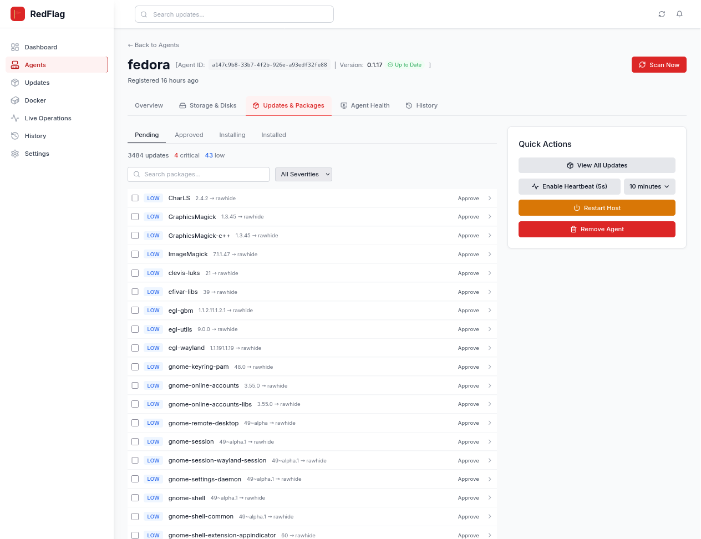Click the Settings gear icon in sidebar
The height and width of the screenshot is (539, 701).
(15, 154)
